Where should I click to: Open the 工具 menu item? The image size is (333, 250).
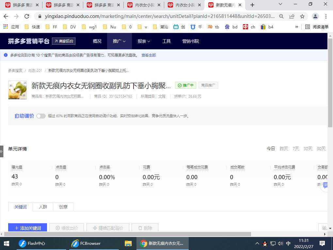[x=166, y=41]
